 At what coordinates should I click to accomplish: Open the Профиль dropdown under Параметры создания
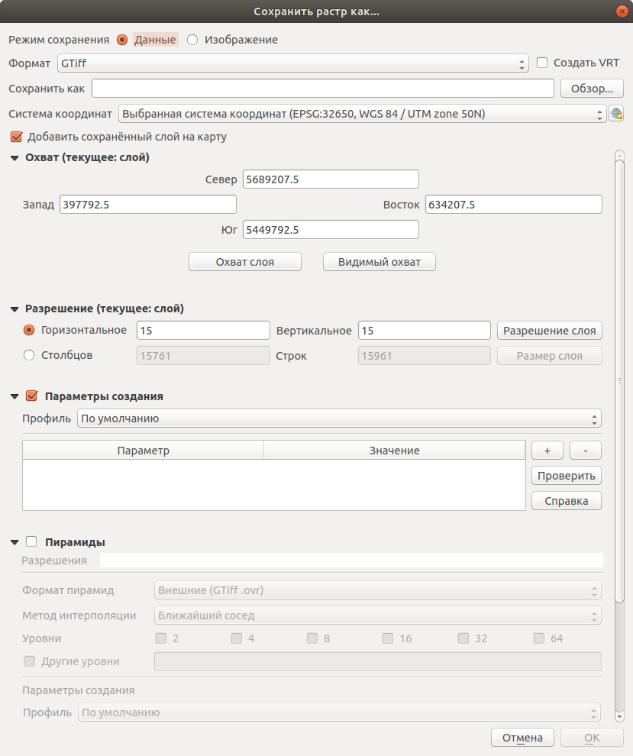click(338, 418)
